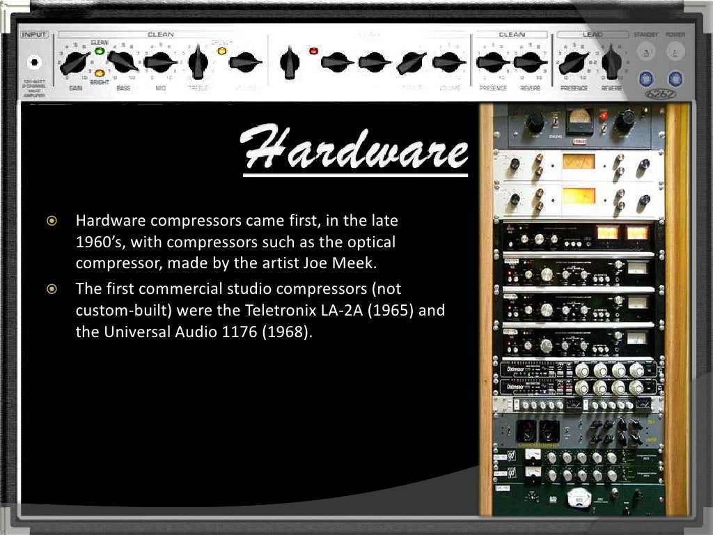Click the lead channel TREBLE knob
713x535 pixels.
[x=411, y=63]
